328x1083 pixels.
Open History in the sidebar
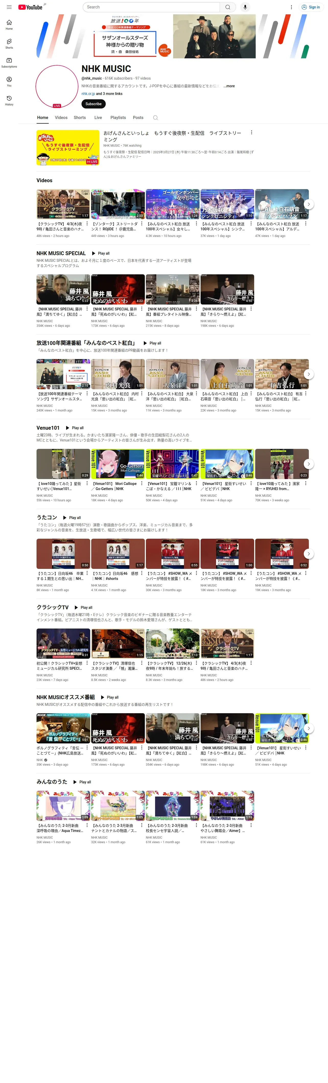(9, 101)
